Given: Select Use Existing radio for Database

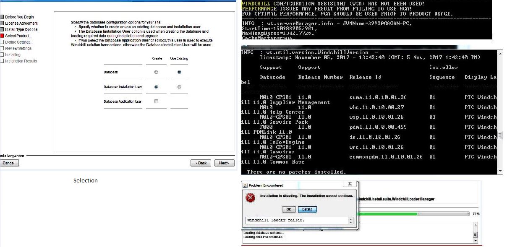Looking at the screenshot, I should pos(179,72).
